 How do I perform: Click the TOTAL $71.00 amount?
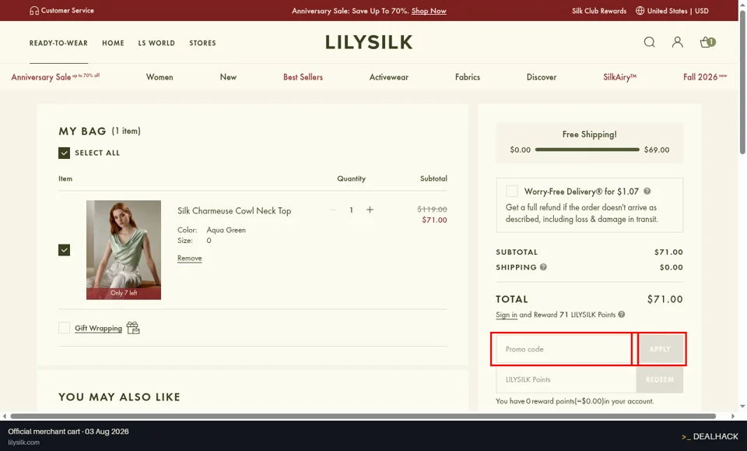tap(665, 299)
